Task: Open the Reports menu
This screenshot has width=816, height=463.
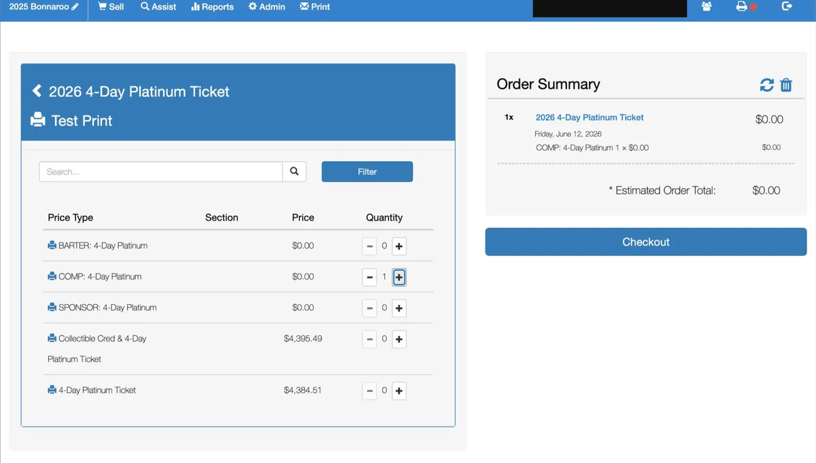Action: point(212,7)
